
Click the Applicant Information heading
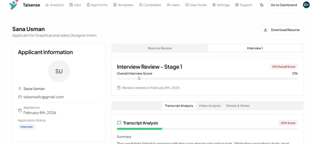point(45,52)
